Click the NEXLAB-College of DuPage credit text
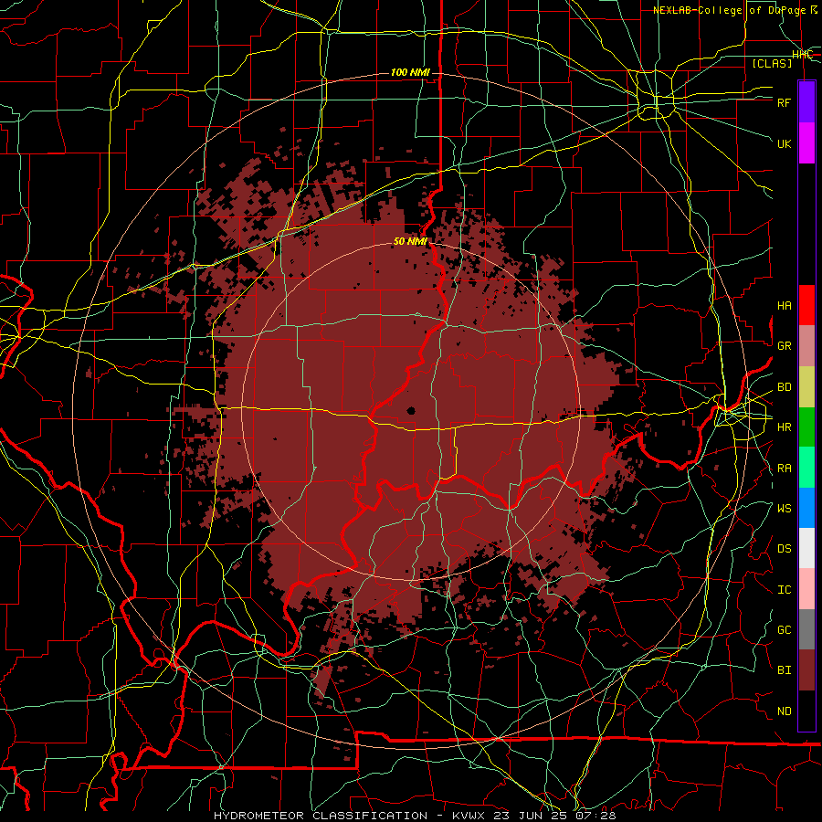Viewport: 822px width, 822px height. (x=735, y=10)
